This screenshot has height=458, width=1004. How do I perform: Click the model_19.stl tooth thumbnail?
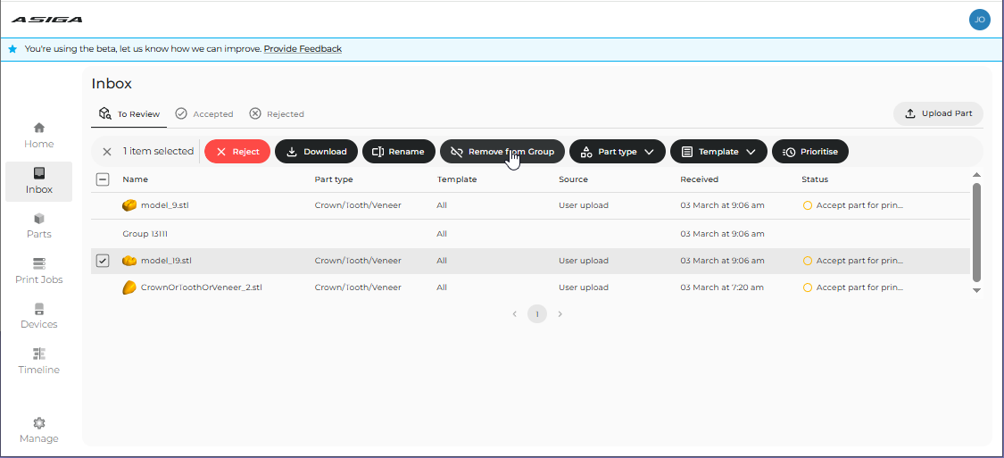coord(129,261)
